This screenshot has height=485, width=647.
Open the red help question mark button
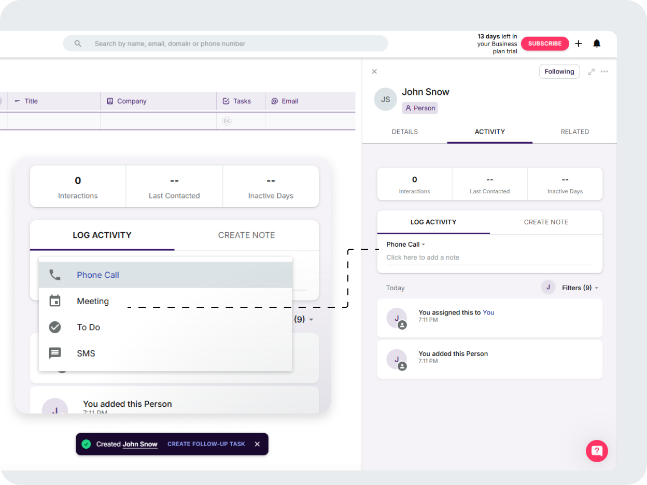(x=597, y=450)
